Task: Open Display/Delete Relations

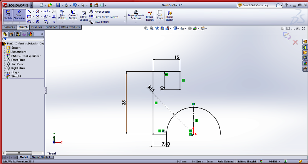Action: (136, 15)
